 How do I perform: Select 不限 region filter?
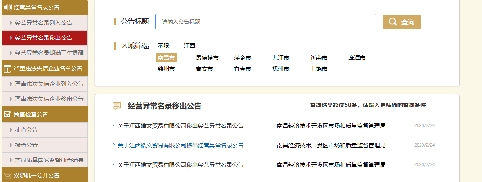point(163,46)
